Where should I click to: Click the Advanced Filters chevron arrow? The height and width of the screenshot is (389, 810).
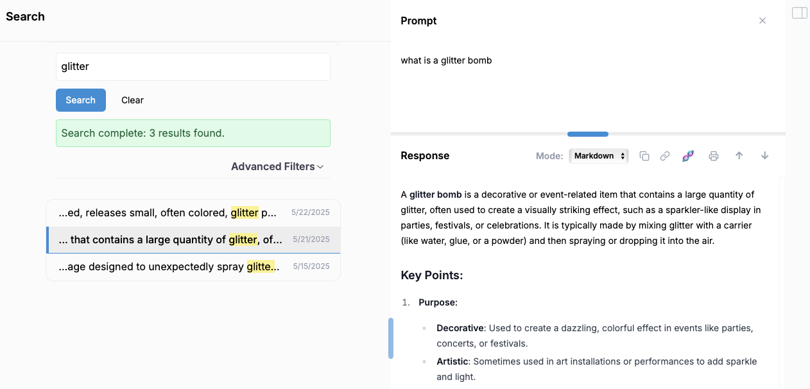[321, 167]
